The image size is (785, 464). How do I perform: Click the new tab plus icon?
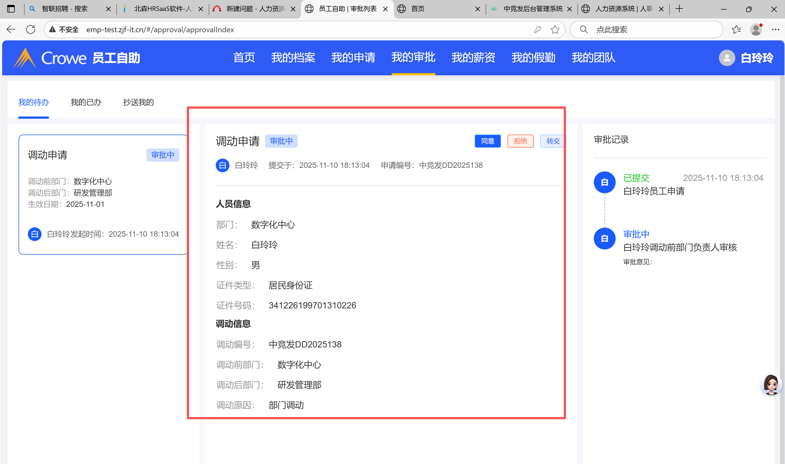(x=679, y=9)
